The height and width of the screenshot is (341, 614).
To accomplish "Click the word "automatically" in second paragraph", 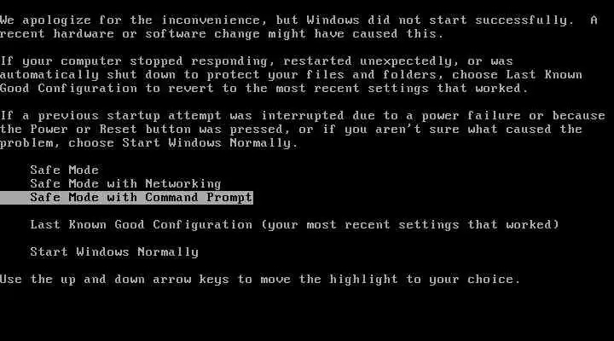I will pyautogui.click(x=49, y=75).
